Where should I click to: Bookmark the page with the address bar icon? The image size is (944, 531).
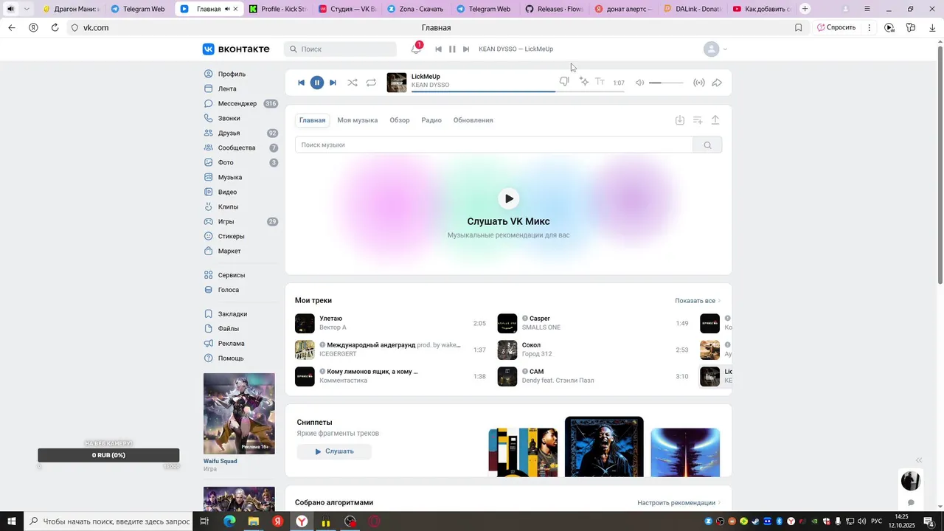[799, 27]
